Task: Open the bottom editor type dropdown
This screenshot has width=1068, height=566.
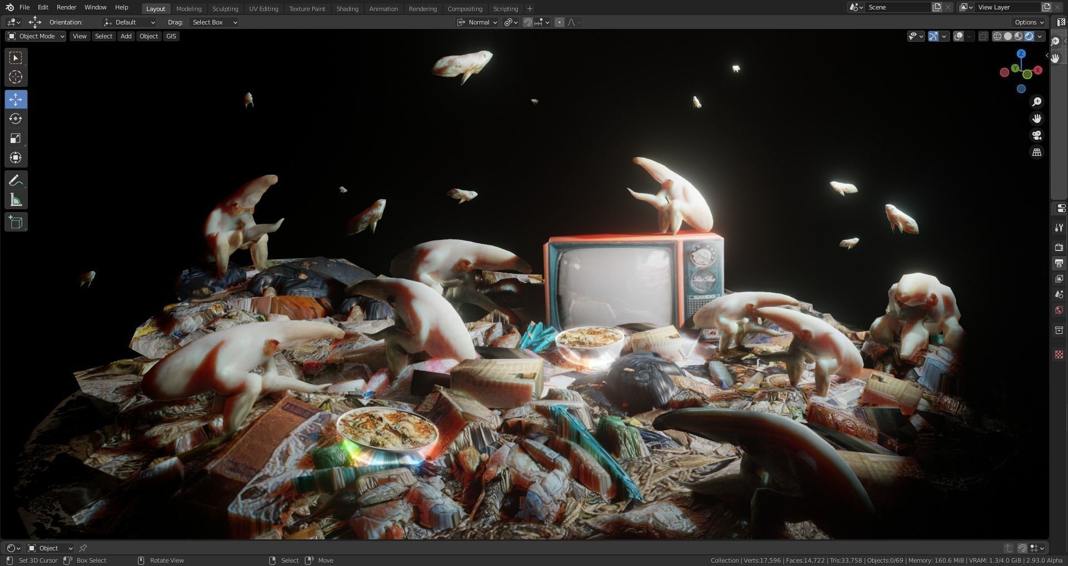Action: coord(13,548)
